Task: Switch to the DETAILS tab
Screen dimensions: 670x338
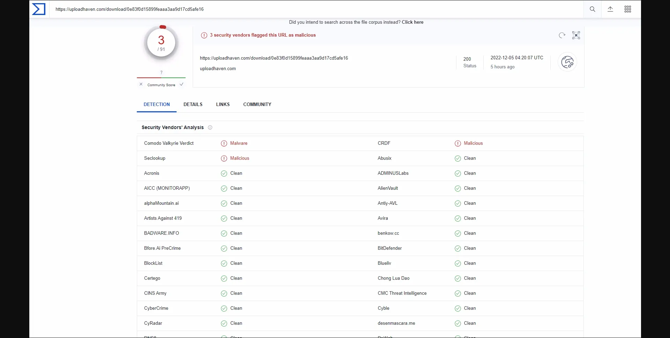Action: [193, 104]
